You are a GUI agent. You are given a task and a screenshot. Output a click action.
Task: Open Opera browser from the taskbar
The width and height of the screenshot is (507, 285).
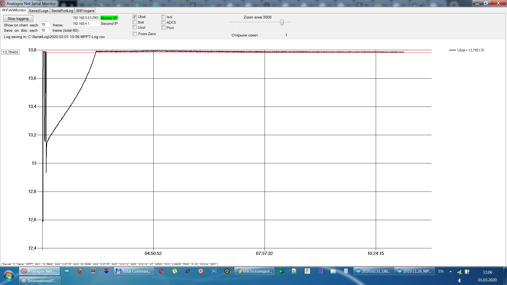click(x=161, y=271)
